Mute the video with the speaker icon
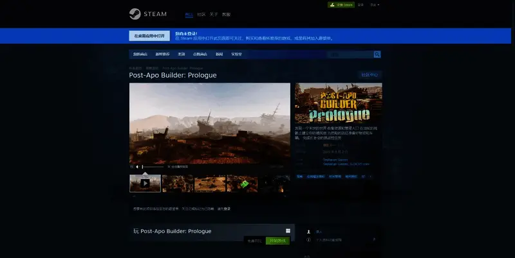 [138, 167]
